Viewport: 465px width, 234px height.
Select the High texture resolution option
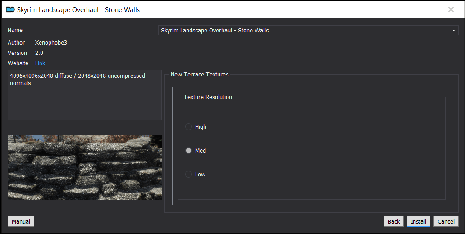click(196, 127)
